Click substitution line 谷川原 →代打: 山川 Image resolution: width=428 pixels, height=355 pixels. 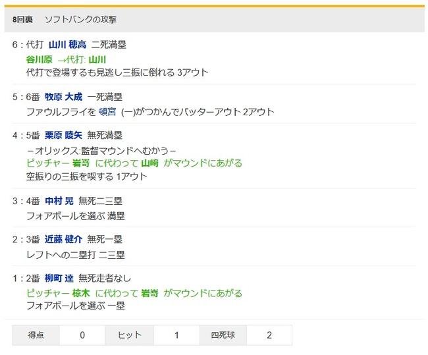66,59
